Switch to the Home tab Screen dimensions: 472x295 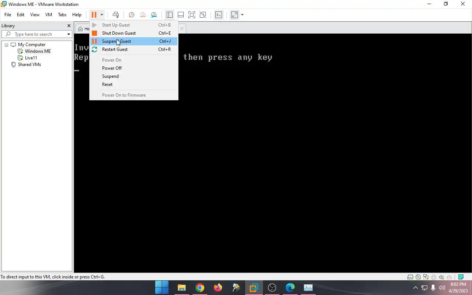(83, 28)
